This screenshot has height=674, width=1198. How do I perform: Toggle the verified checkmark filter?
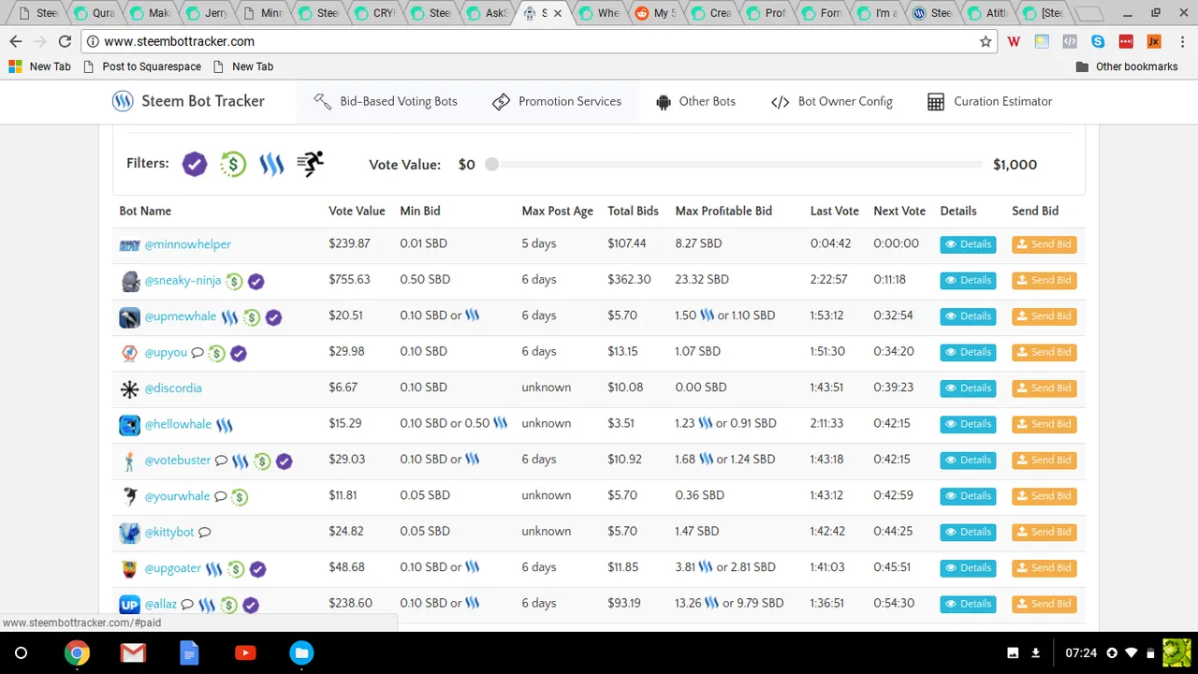(194, 164)
